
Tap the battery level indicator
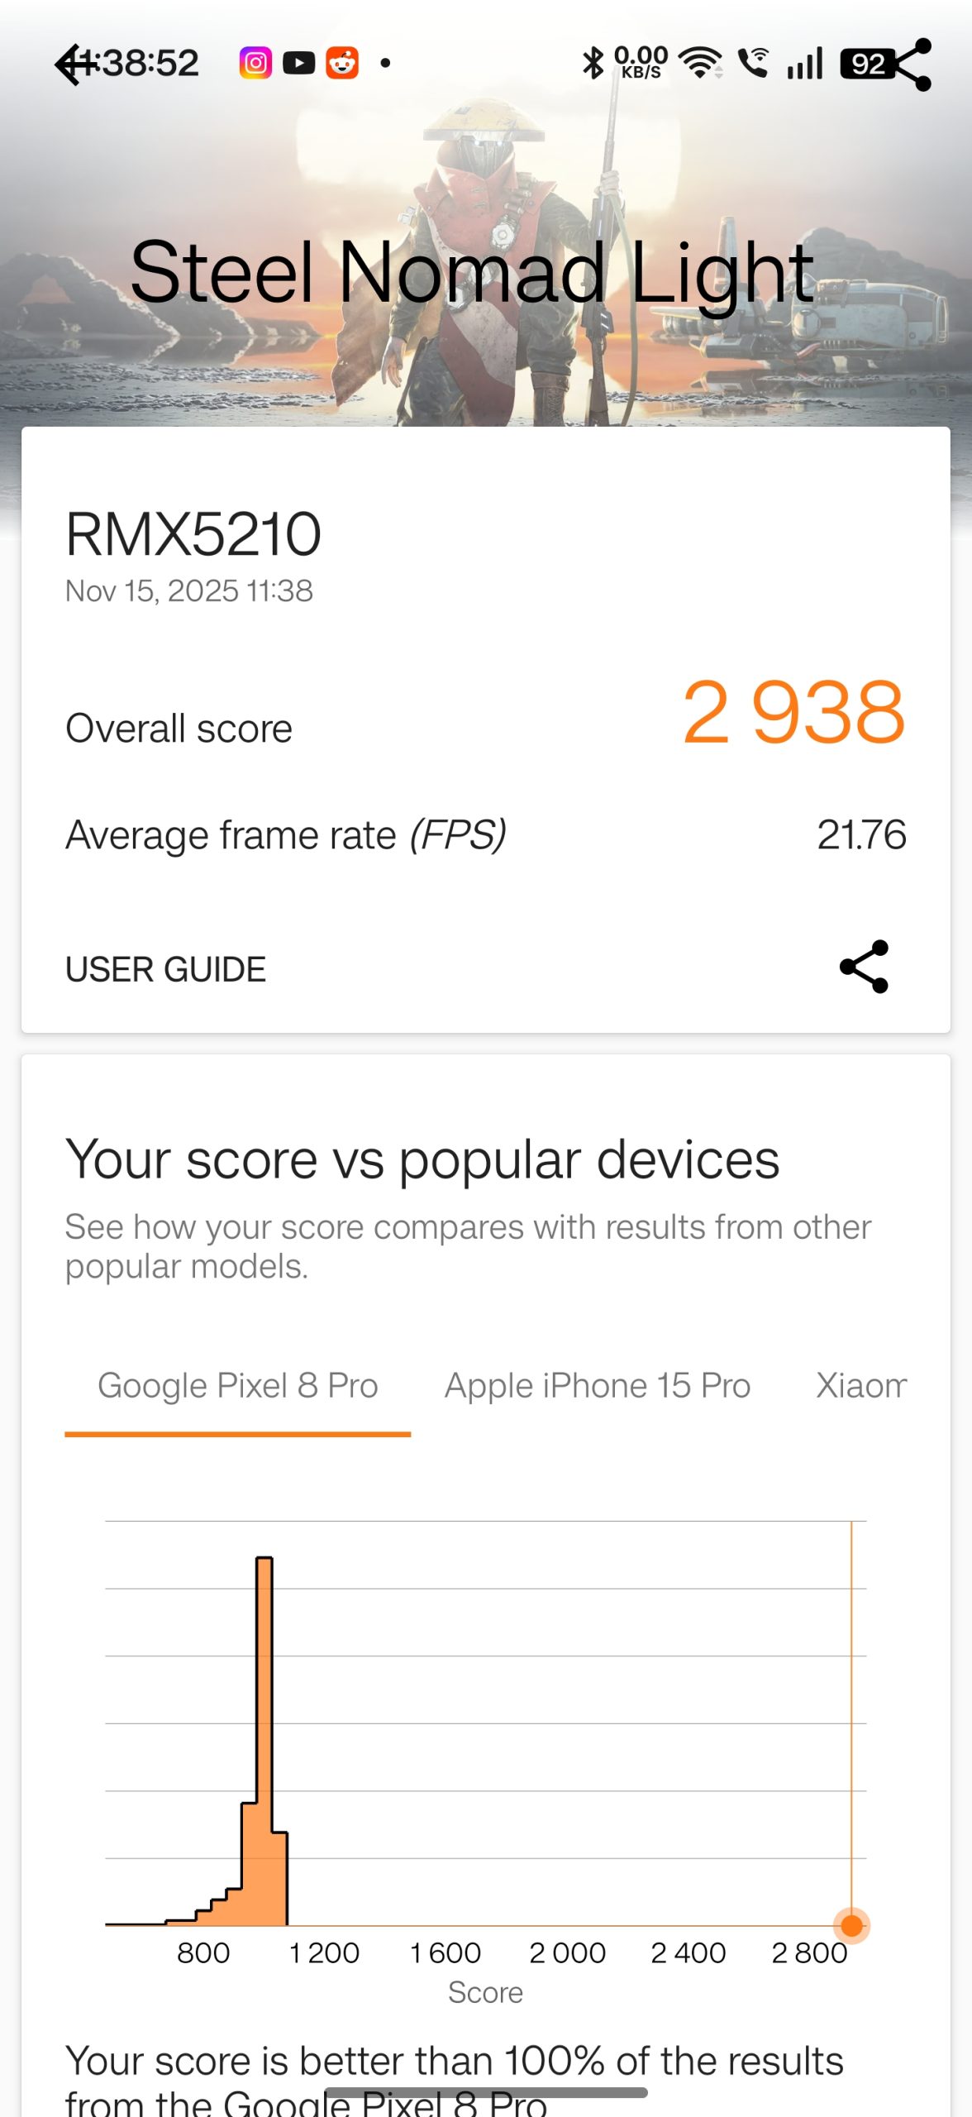click(865, 64)
